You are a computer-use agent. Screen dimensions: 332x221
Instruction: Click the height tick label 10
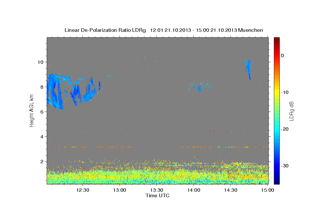41,62
